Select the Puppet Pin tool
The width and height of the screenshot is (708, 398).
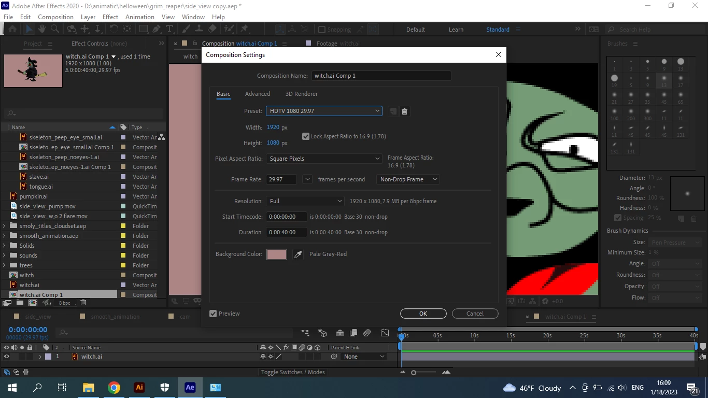pyautogui.click(x=244, y=29)
